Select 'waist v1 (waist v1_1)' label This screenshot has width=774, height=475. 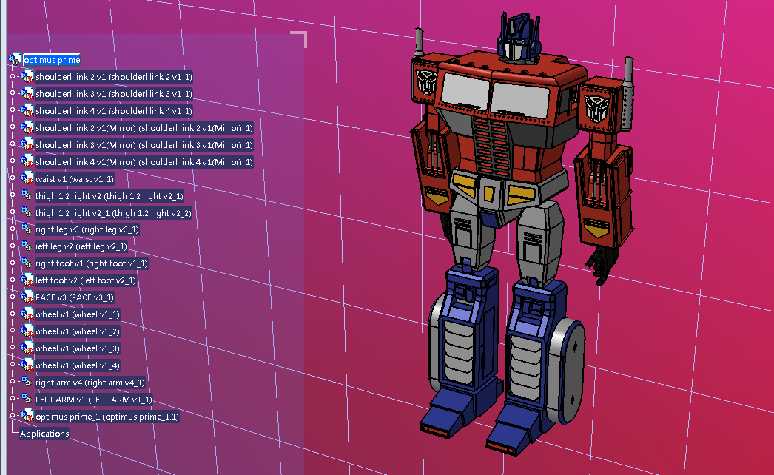pyautogui.click(x=75, y=179)
